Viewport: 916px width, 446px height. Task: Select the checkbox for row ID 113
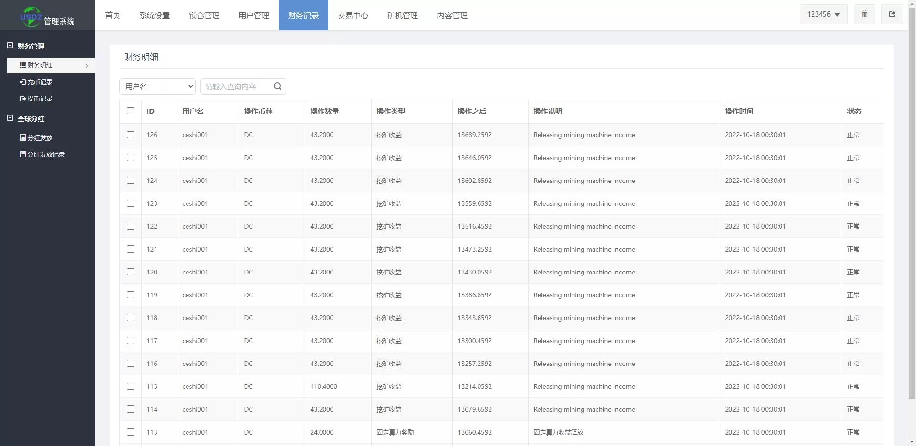pos(130,432)
